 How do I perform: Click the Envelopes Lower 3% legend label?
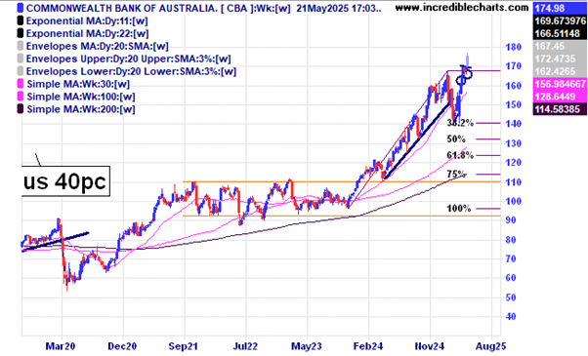[x=131, y=71]
